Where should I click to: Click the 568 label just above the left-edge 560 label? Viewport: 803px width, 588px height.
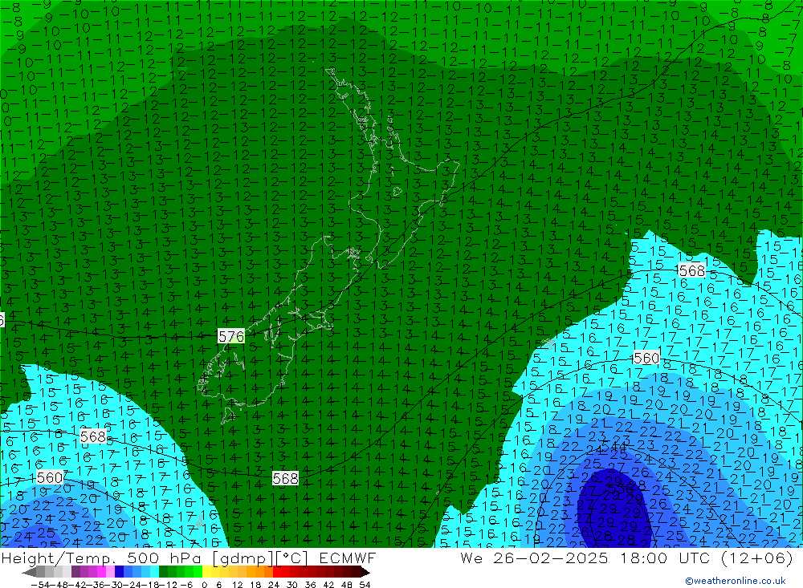click(93, 436)
